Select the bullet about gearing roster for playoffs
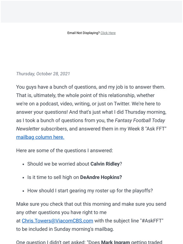Viewport: 183px width, 244px height. (x=90, y=191)
